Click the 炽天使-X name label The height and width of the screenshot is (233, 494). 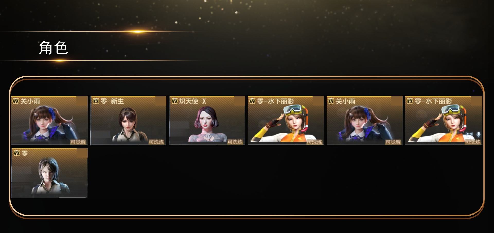point(192,101)
